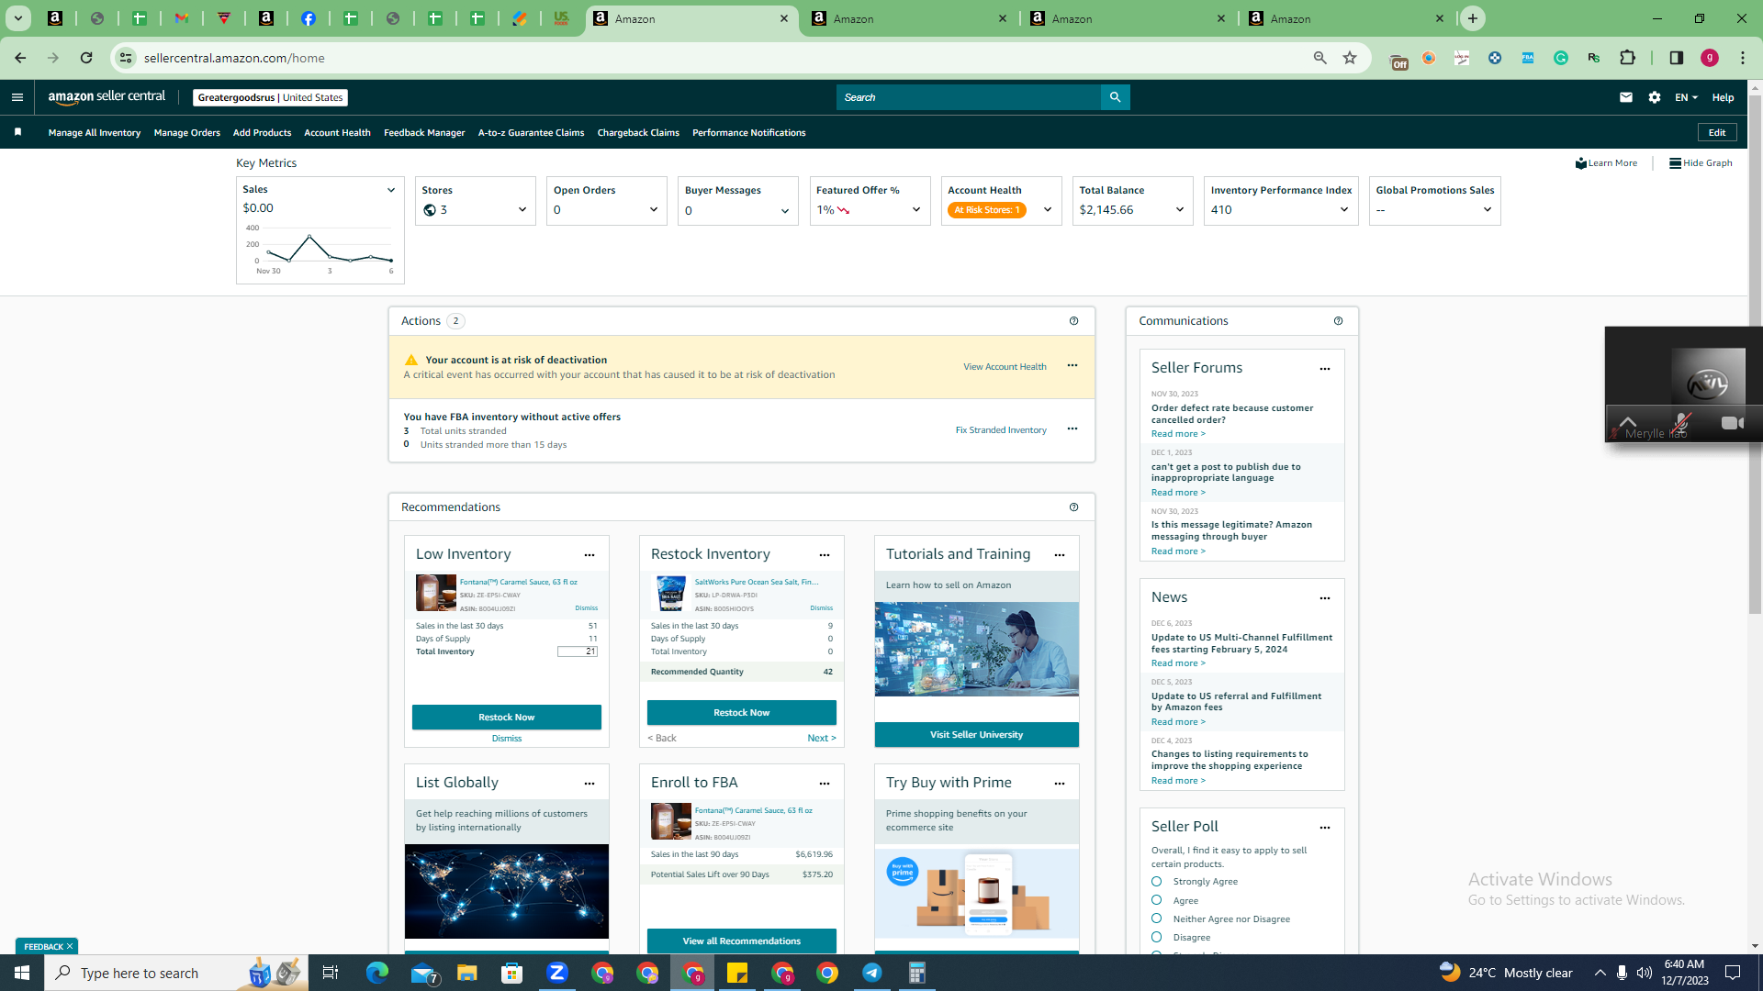Reload the page in Chrome

(86, 58)
